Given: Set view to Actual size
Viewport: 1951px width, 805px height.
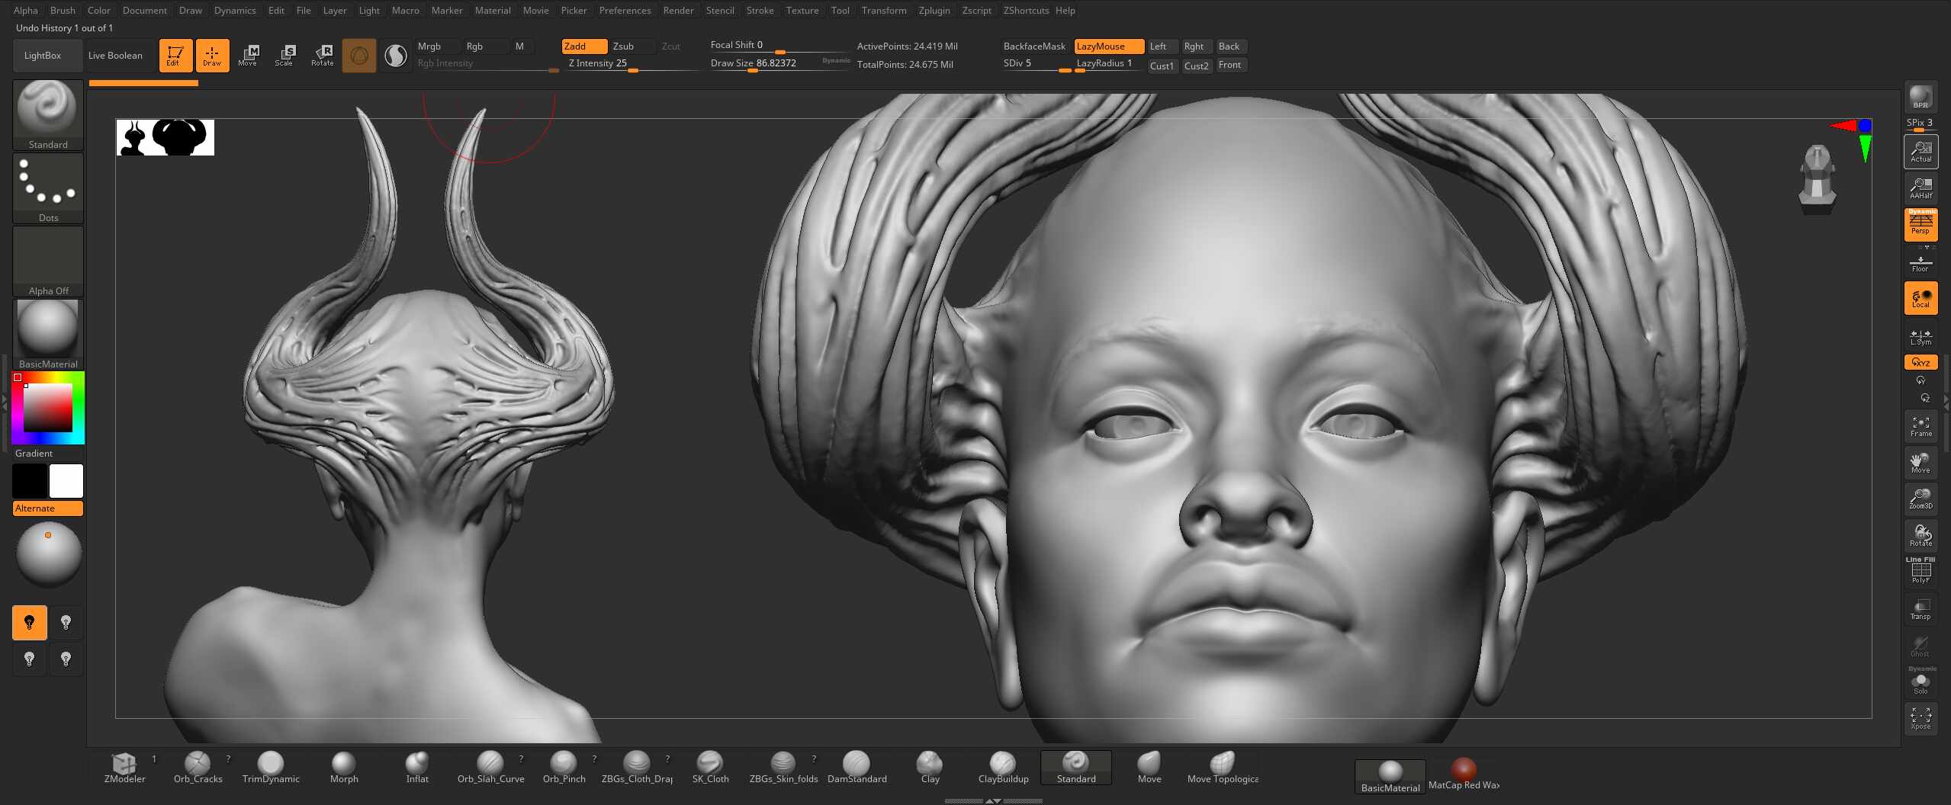Looking at the screenshot, I should click(1920, 151).
